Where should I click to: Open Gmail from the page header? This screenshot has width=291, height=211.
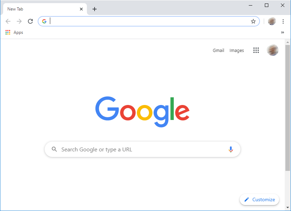coord(218,50)
